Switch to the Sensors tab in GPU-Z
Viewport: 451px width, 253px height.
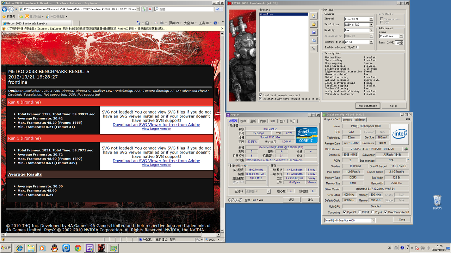coord(347,119)
